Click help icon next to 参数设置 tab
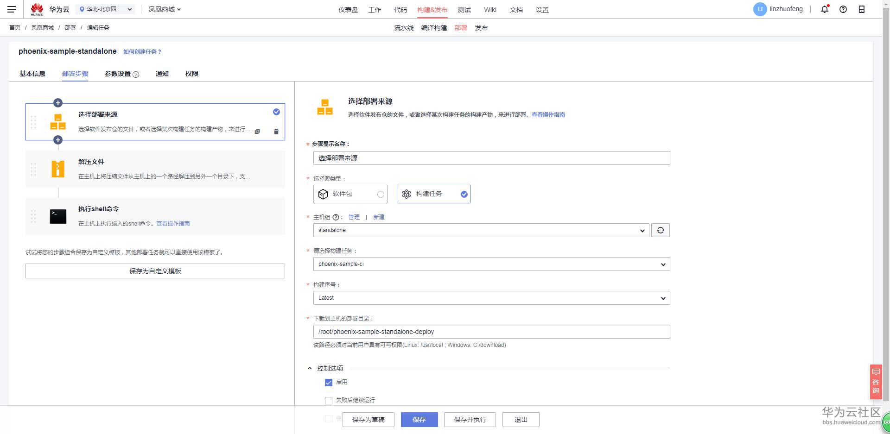This screenshot has height=434, width=890. 136,75
